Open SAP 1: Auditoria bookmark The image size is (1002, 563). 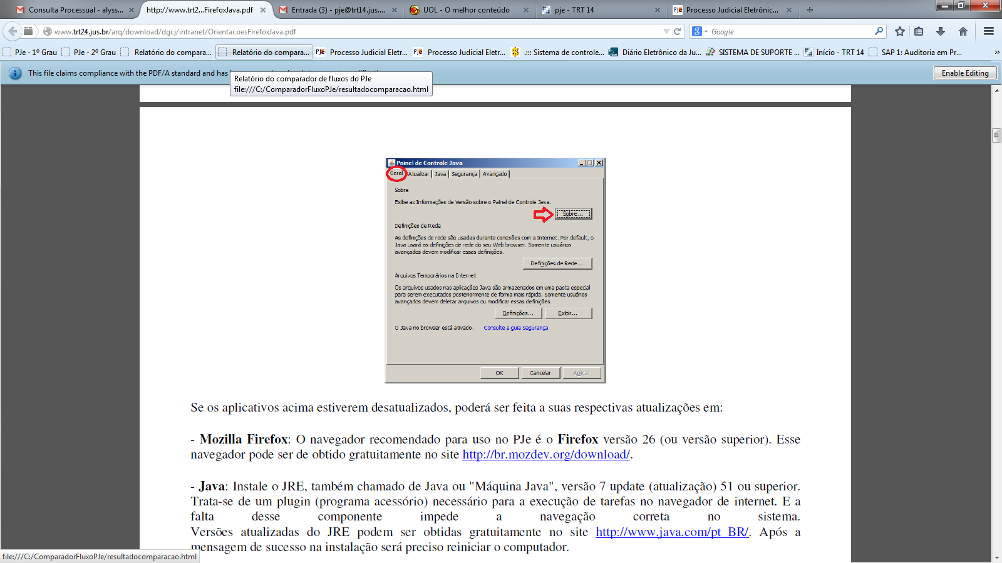(916, 53)
